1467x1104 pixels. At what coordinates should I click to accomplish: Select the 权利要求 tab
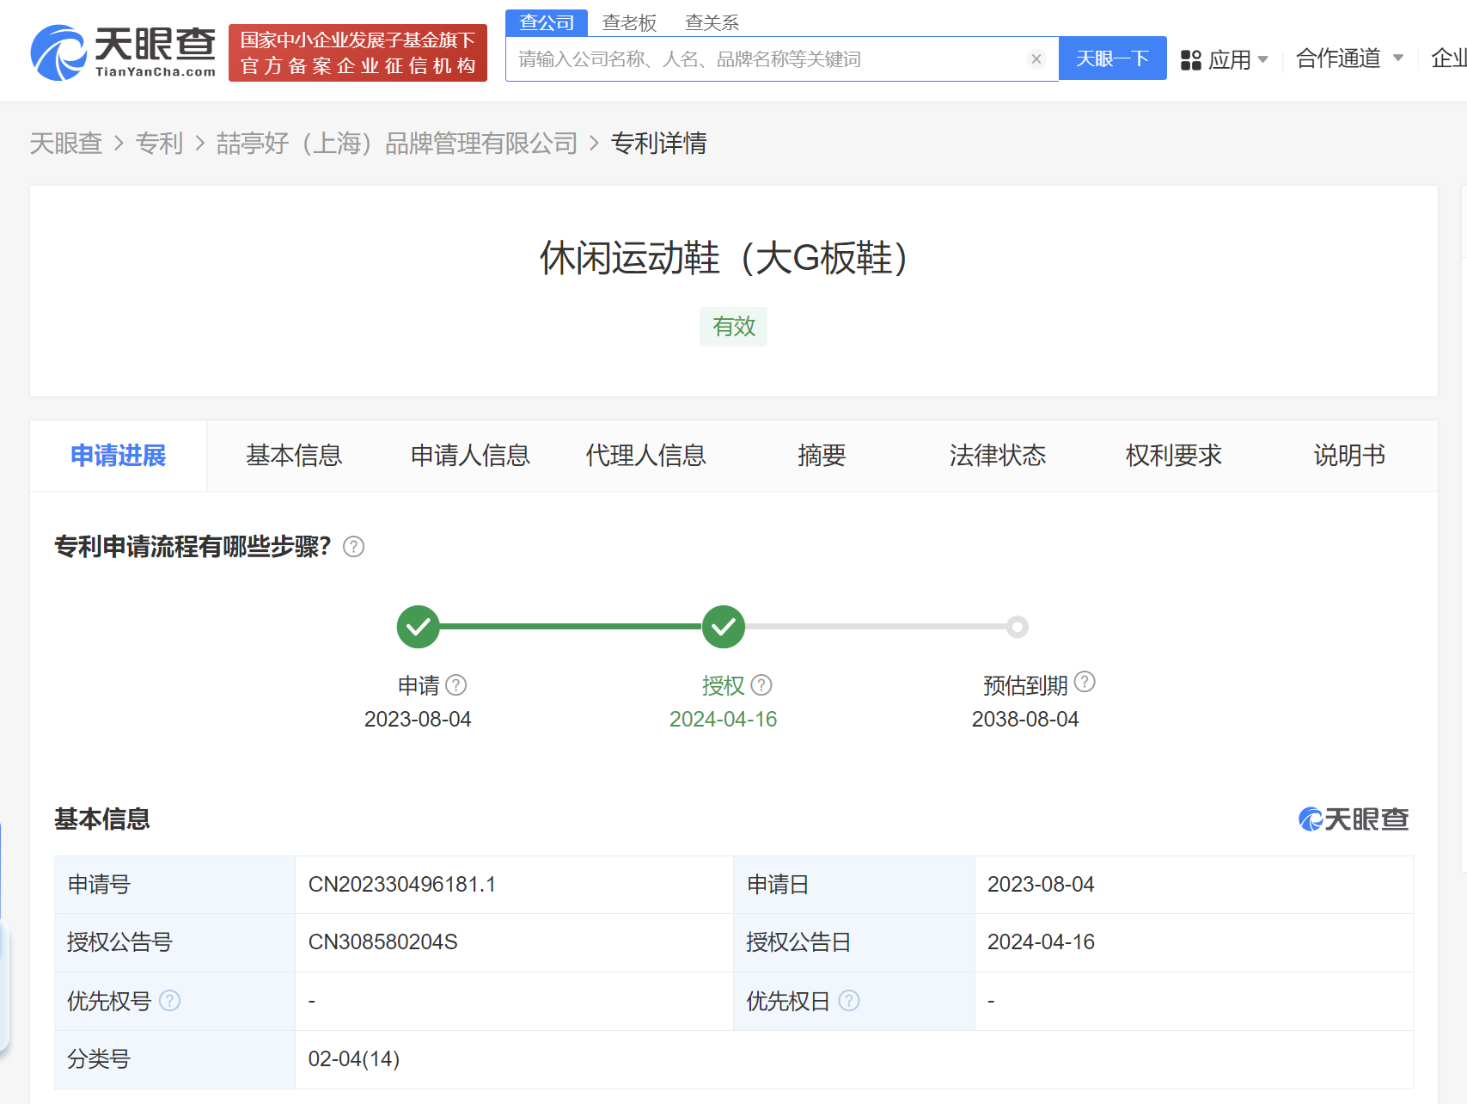coord(1173,456)
